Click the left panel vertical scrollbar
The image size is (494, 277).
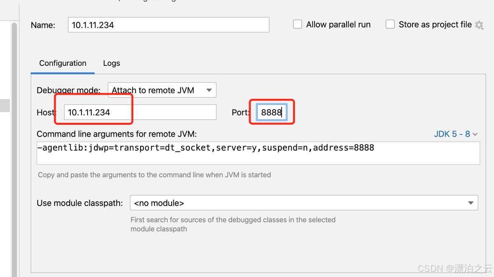15,148
